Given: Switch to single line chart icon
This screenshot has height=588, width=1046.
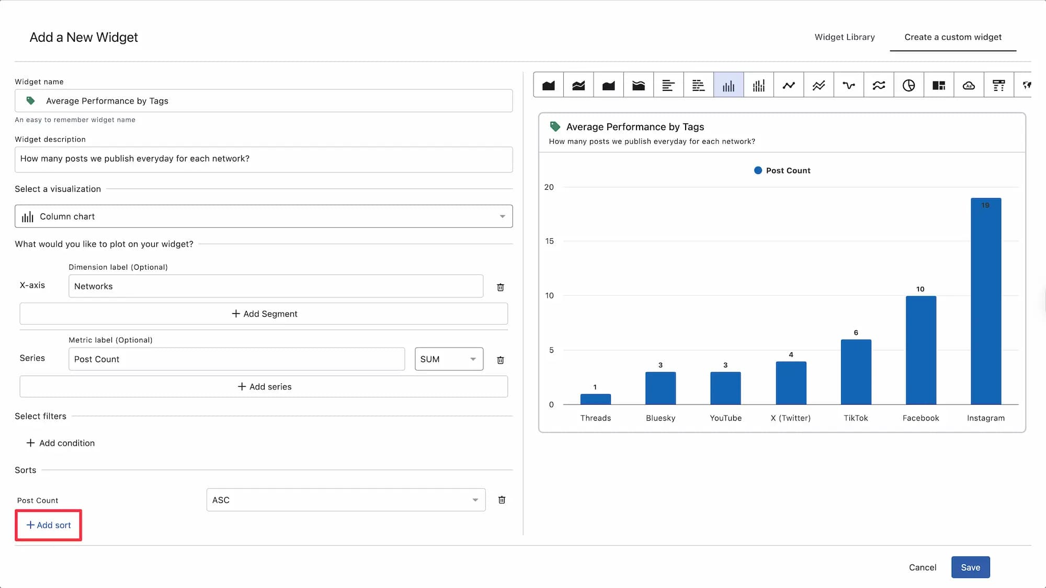Looking at the screenshot, I should click(789, 85).
